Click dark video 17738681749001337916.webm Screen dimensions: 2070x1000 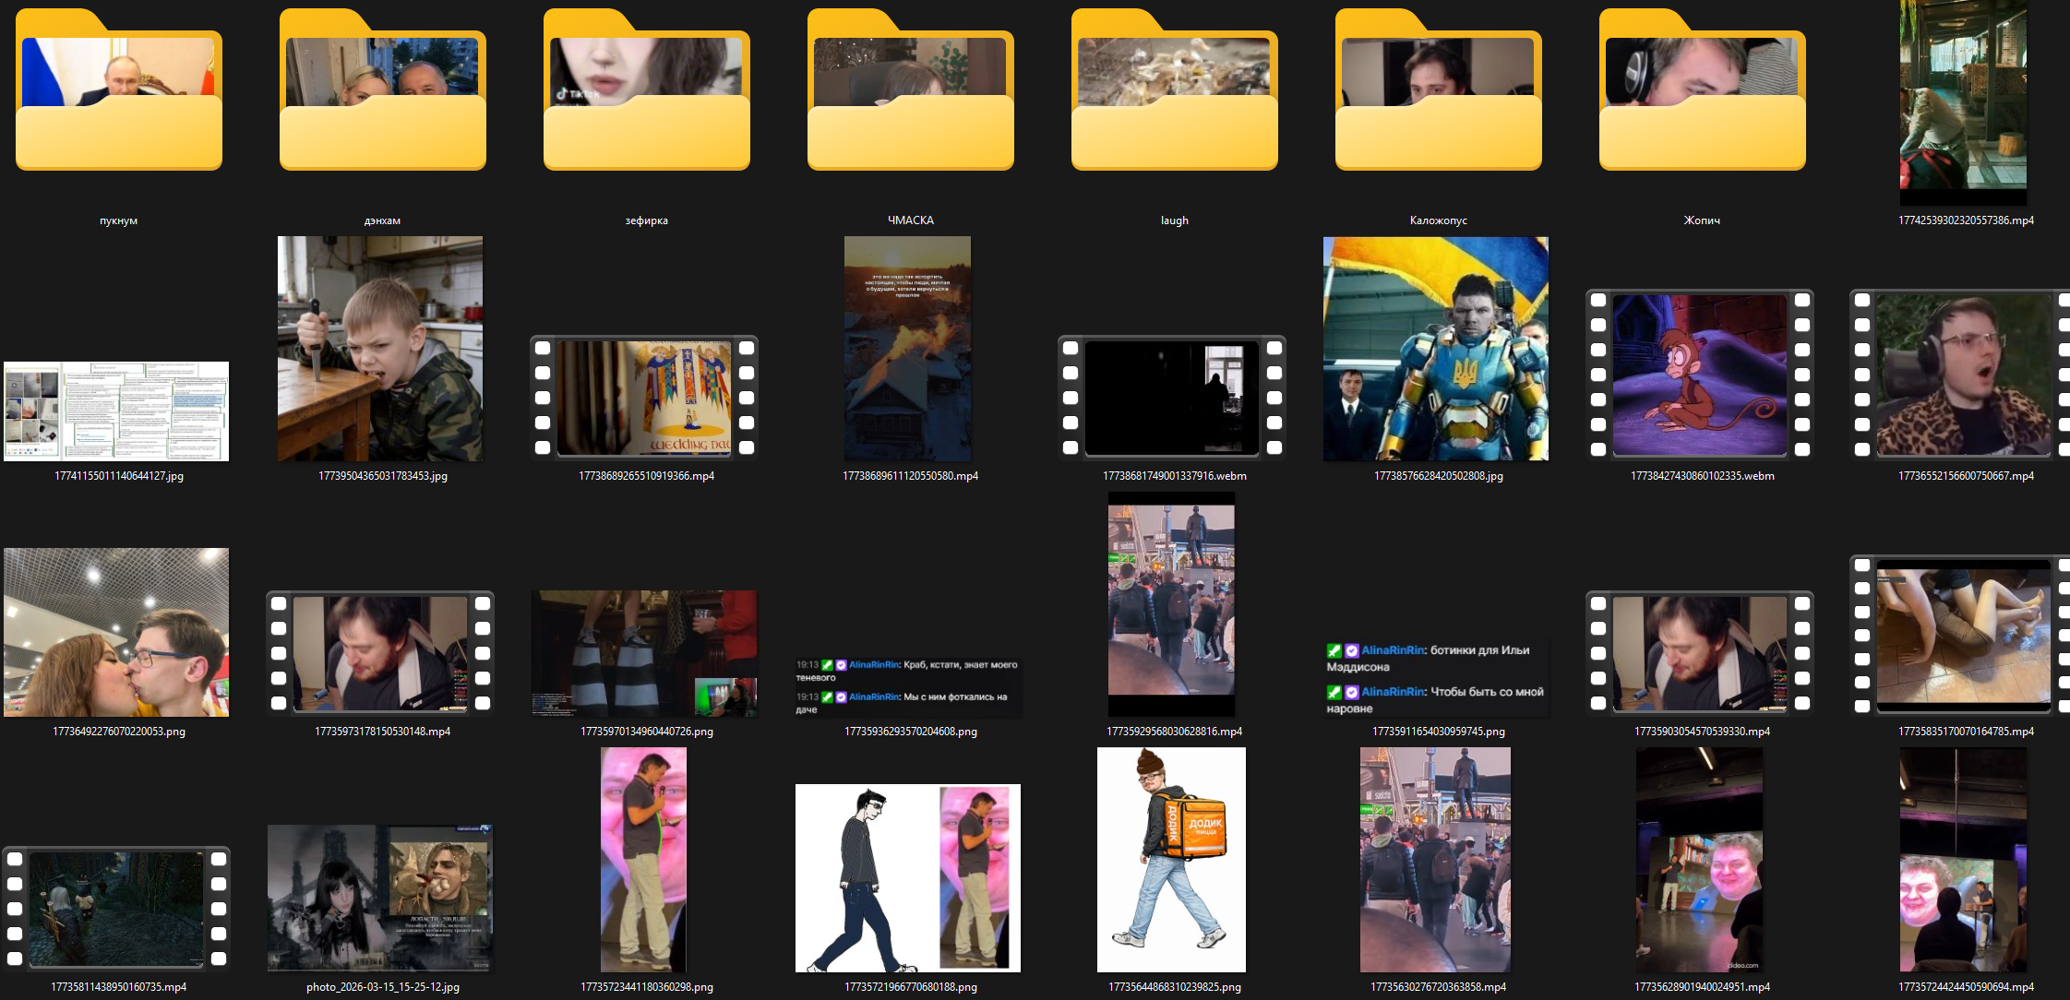pos(1172,398)
